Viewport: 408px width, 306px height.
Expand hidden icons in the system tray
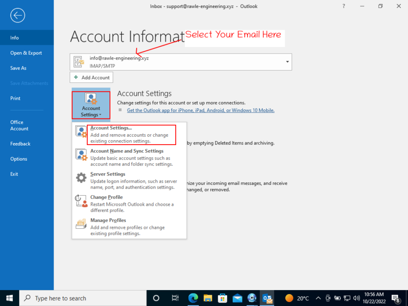tap(318, 298)
